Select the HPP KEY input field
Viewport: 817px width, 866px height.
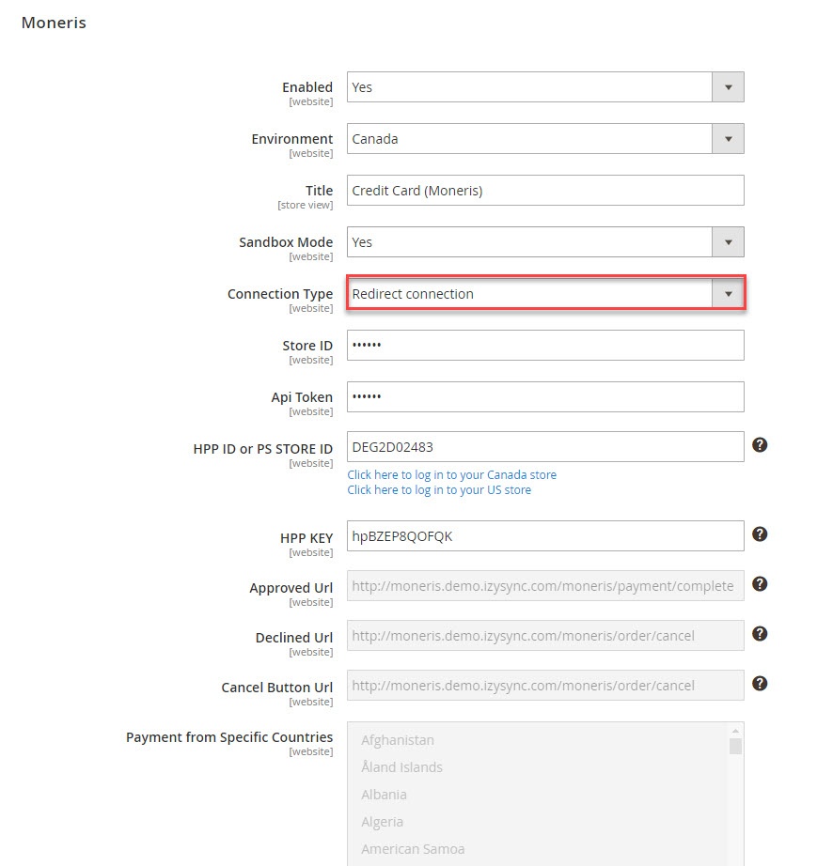pyautogui.click(x=545, y=536)
